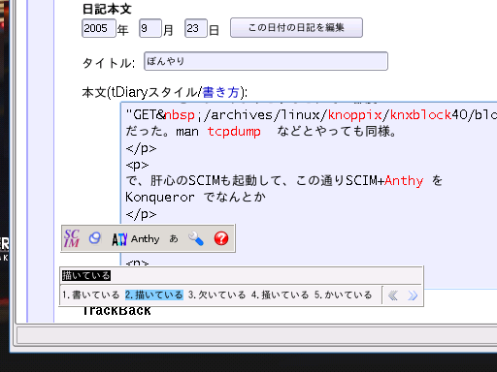Toggle the あ hiragana input mode
Viewport: 497px width, 372px height.
click(x=174, y=238)
